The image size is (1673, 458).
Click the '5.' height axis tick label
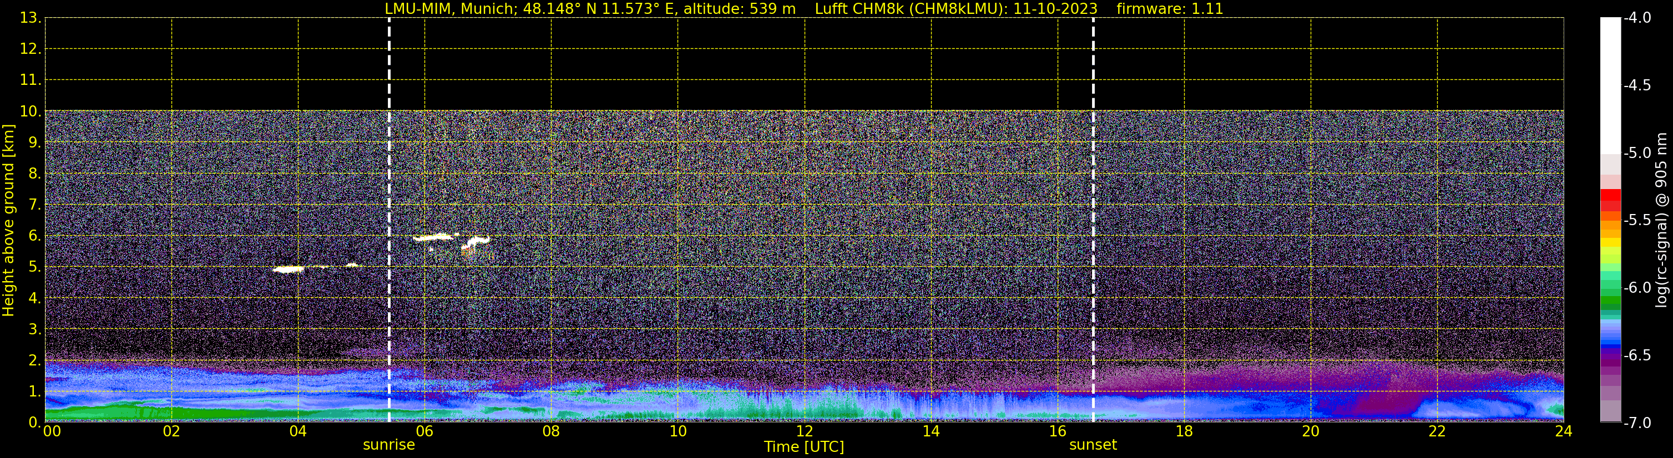[x=34, y=267]
